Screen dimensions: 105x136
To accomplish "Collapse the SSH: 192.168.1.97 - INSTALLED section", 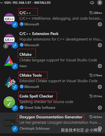I will pyautogui.click(x=1, y=3).
